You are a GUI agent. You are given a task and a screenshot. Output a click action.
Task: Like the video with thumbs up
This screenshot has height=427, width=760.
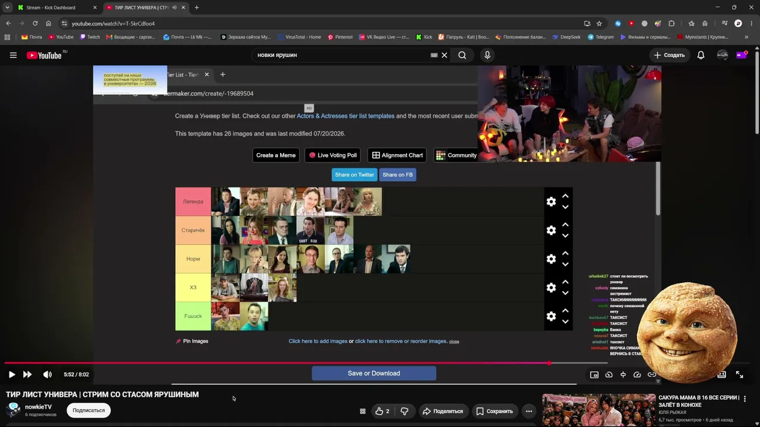382,411
